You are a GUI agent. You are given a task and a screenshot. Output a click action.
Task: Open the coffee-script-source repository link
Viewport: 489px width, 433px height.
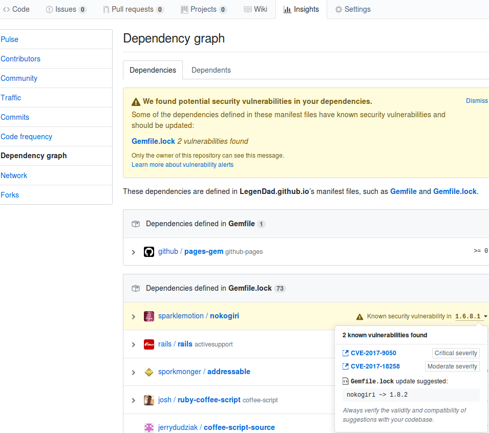click(x=239, y=427)
